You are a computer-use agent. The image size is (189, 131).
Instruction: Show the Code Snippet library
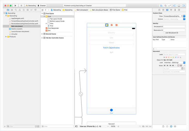[x=167, y=126]
